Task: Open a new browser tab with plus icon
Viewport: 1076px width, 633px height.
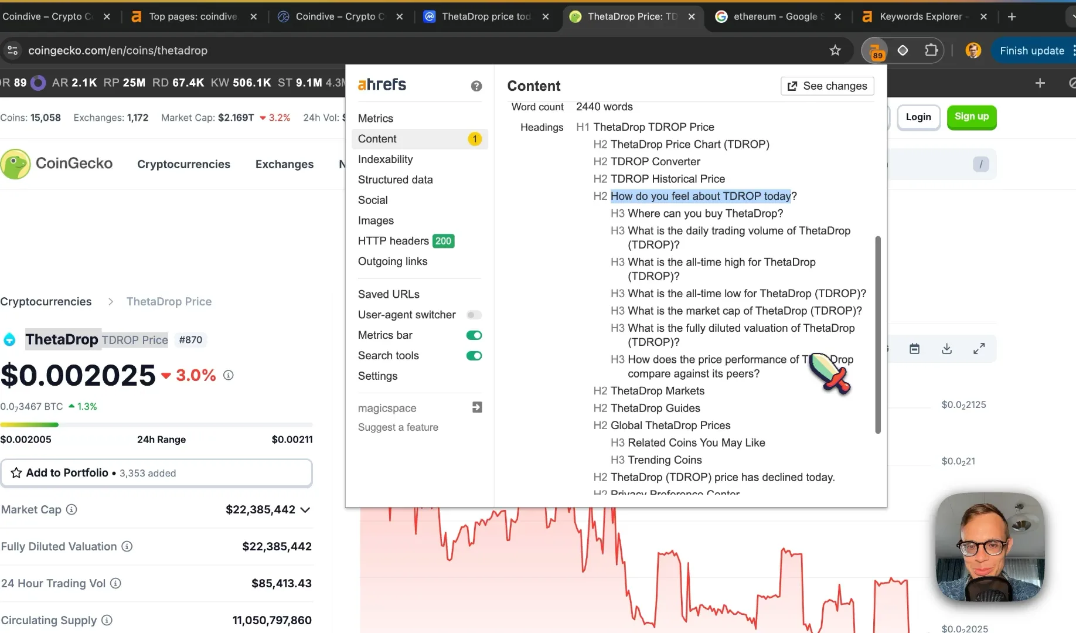Action: pos(1012,16)
